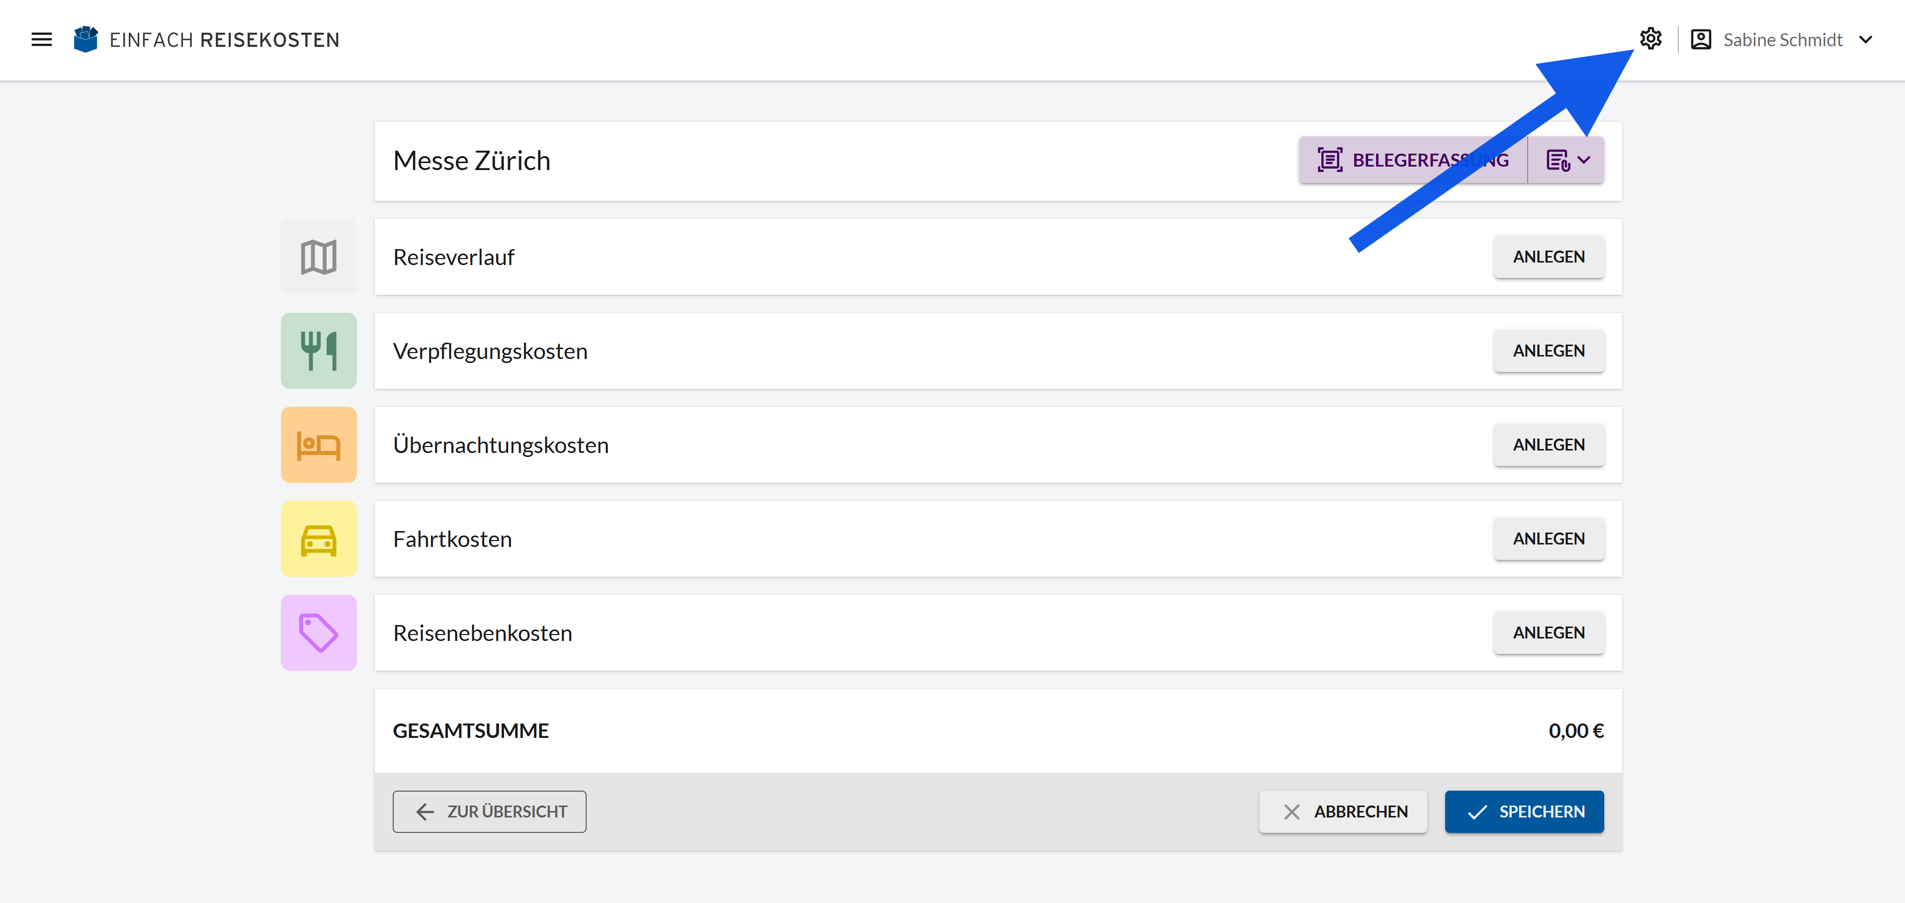The height and width of the screenshot is (903, 1905).
Task: Select the Verpflegungskosten cutlery icon
Action: tap(319, 351)
